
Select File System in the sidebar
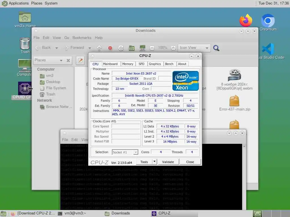click(56, 88)
